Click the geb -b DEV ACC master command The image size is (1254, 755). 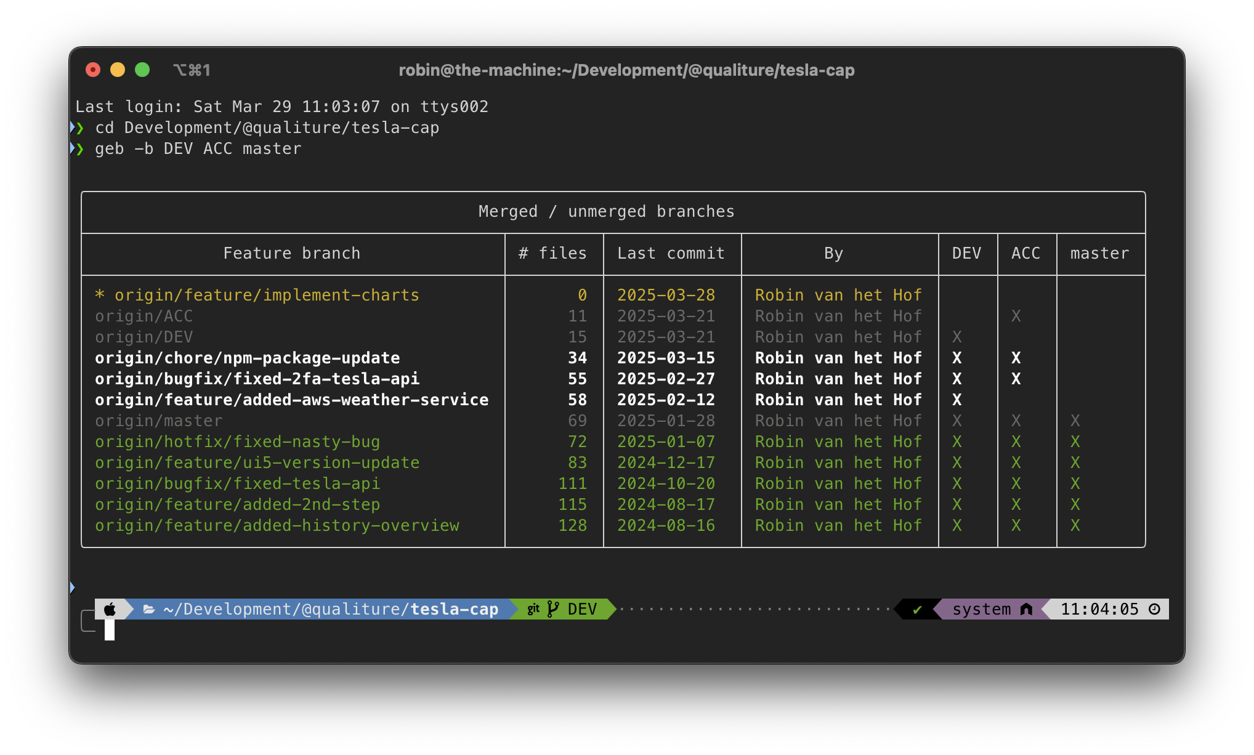pos(198,148)
